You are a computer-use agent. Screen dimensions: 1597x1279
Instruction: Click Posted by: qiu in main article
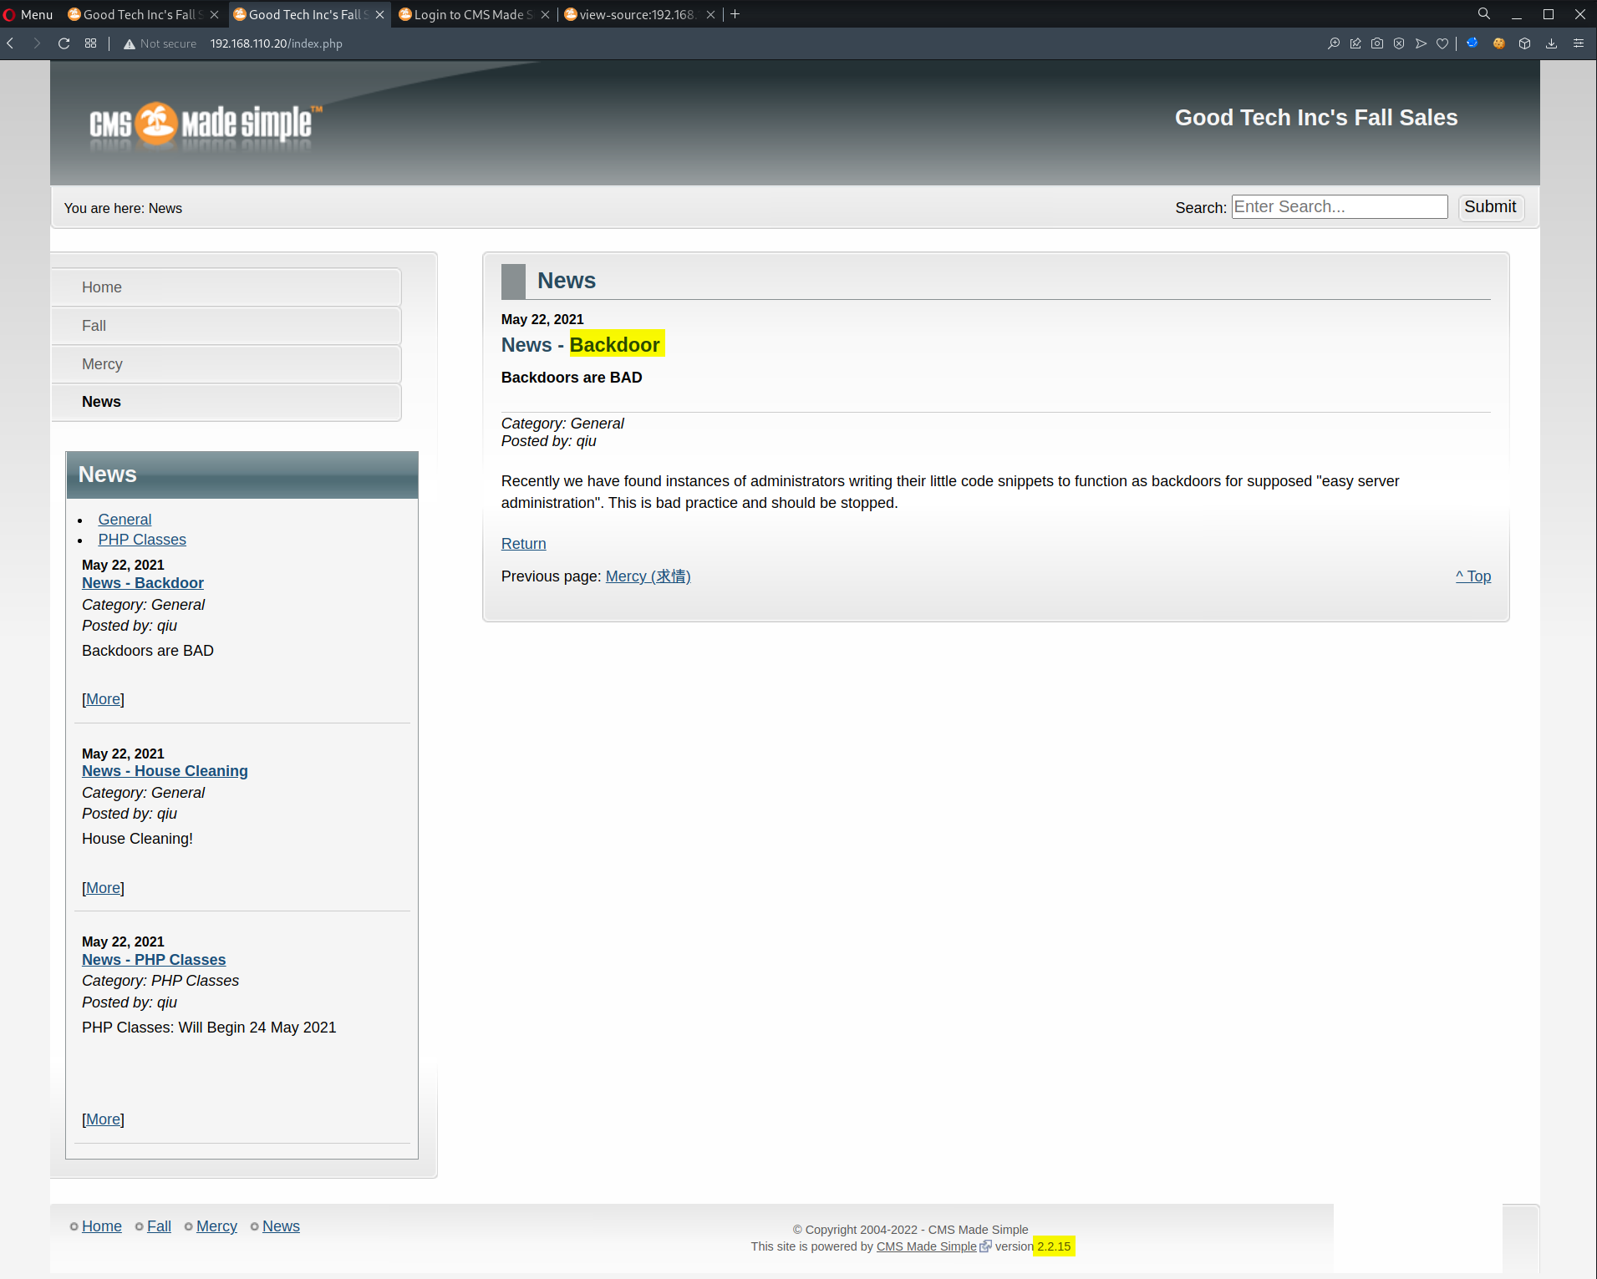[549, 441]
